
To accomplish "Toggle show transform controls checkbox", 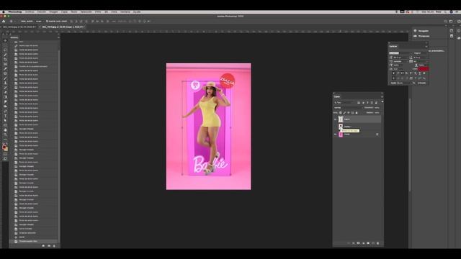I will click(47, 21).
